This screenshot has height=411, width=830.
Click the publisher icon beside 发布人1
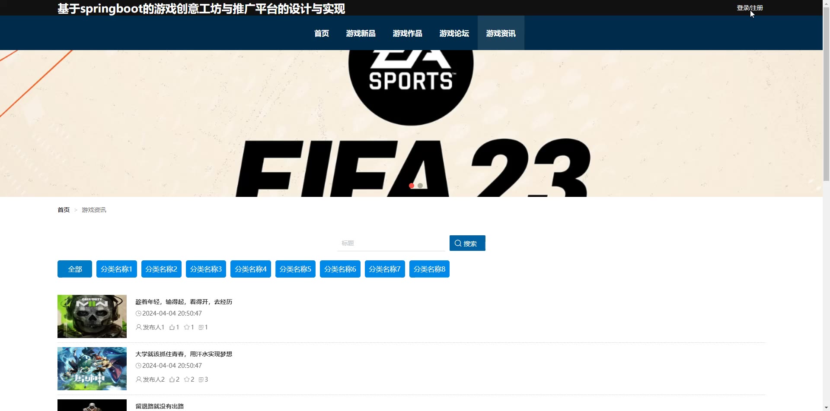pyautogui.click(x=139, y=327)
